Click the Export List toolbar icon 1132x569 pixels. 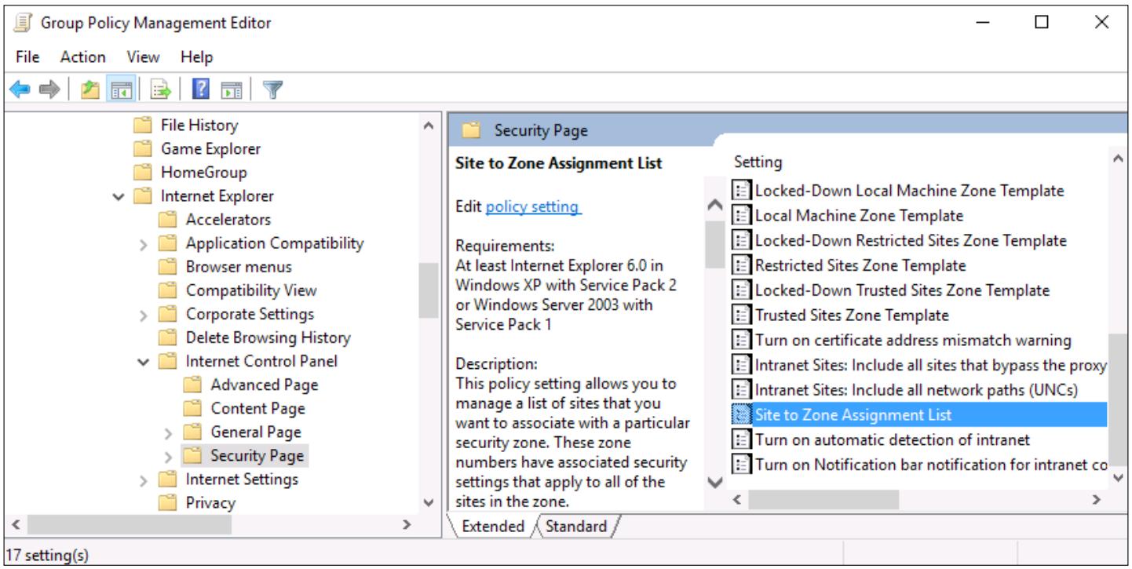(161, 90)
